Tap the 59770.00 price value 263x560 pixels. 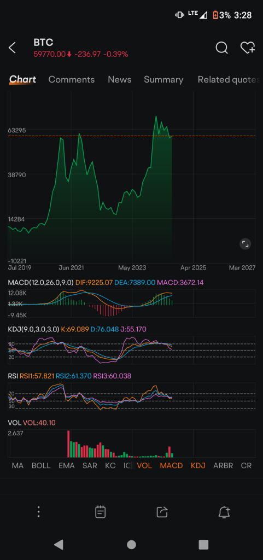tap(50, 54)
